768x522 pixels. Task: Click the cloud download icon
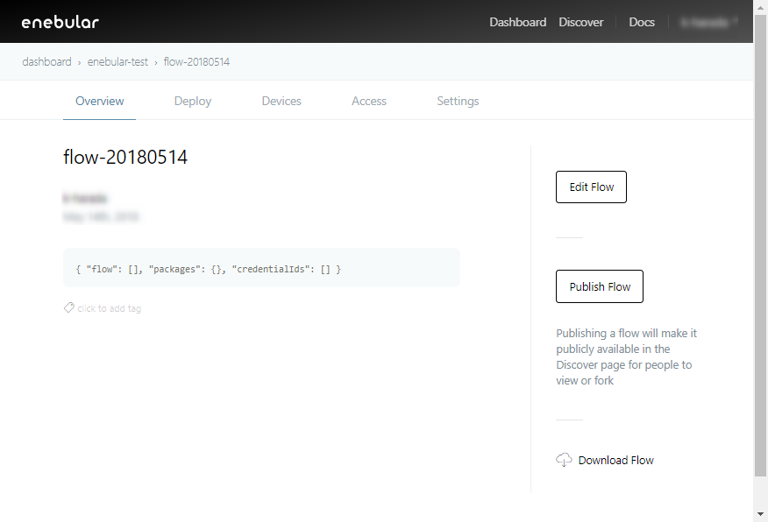pos(564,460)
